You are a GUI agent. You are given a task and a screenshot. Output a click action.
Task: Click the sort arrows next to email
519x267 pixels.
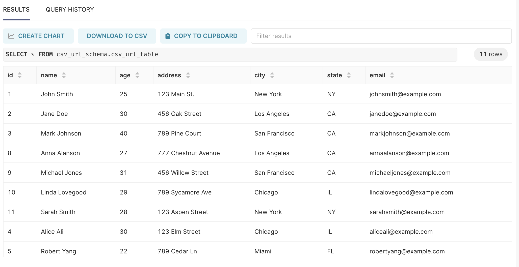click(x=392, y=75)
